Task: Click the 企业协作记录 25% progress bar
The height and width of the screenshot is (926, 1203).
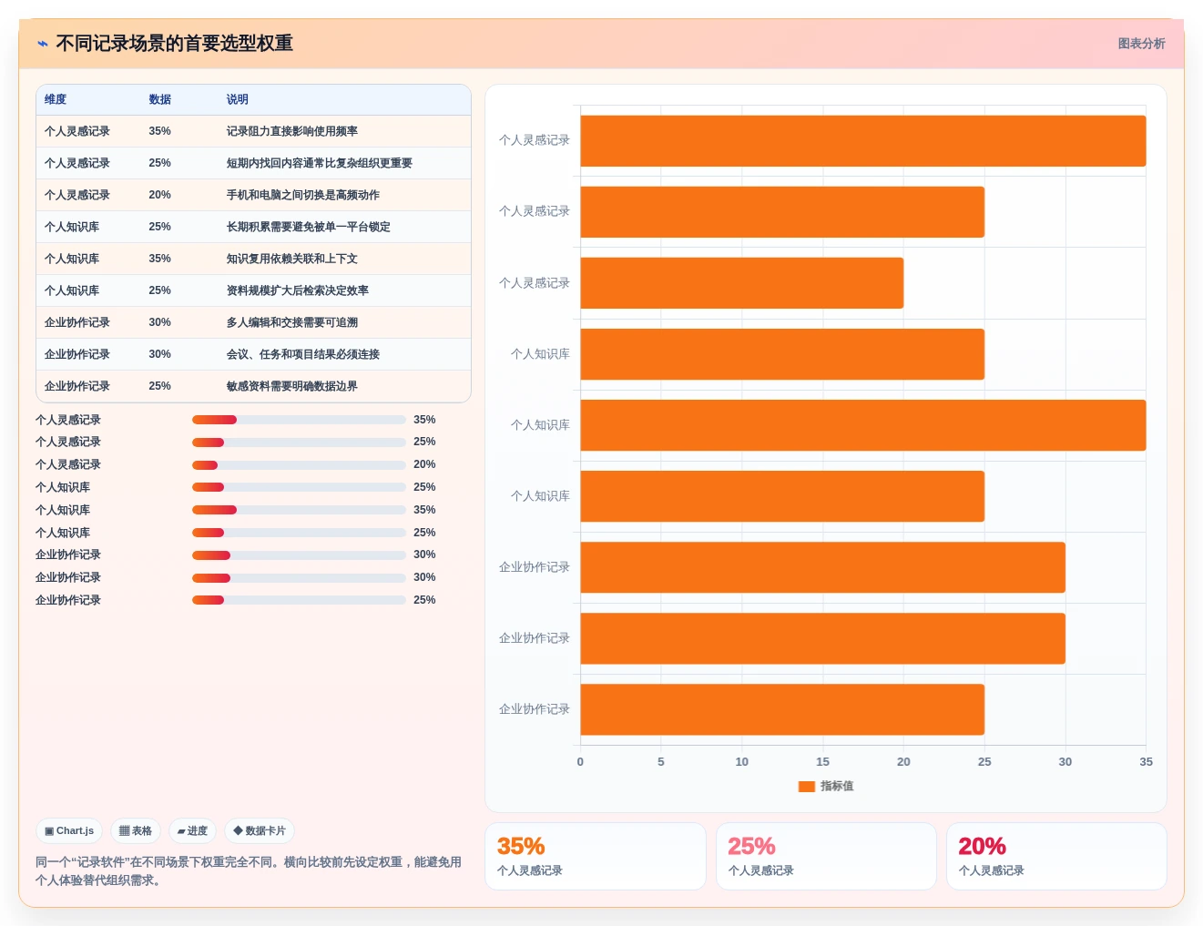Action: 299,600
